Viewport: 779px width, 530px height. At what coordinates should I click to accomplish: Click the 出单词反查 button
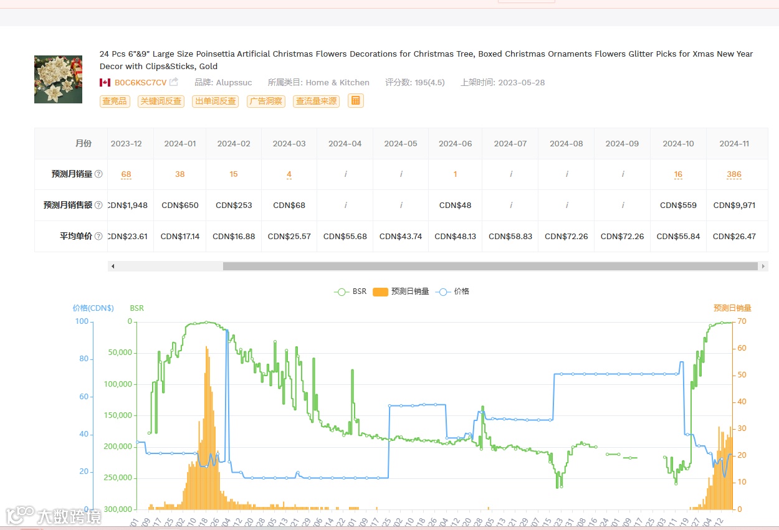coord(216,101)
